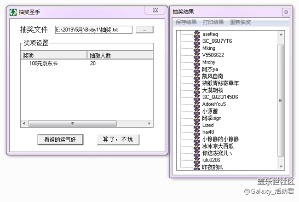Click the winner icon beside Lized
Viewport: 299px width, 202px height.
click(197, 125)
